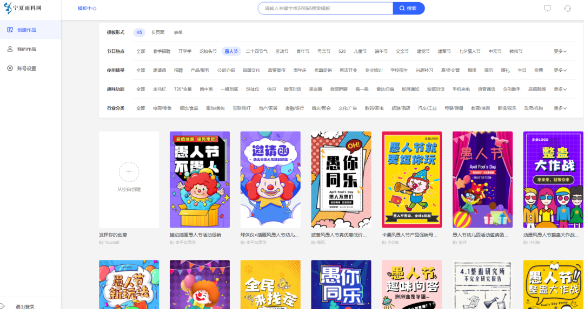Select the 微信对话 fun feature

click(293, 89)
